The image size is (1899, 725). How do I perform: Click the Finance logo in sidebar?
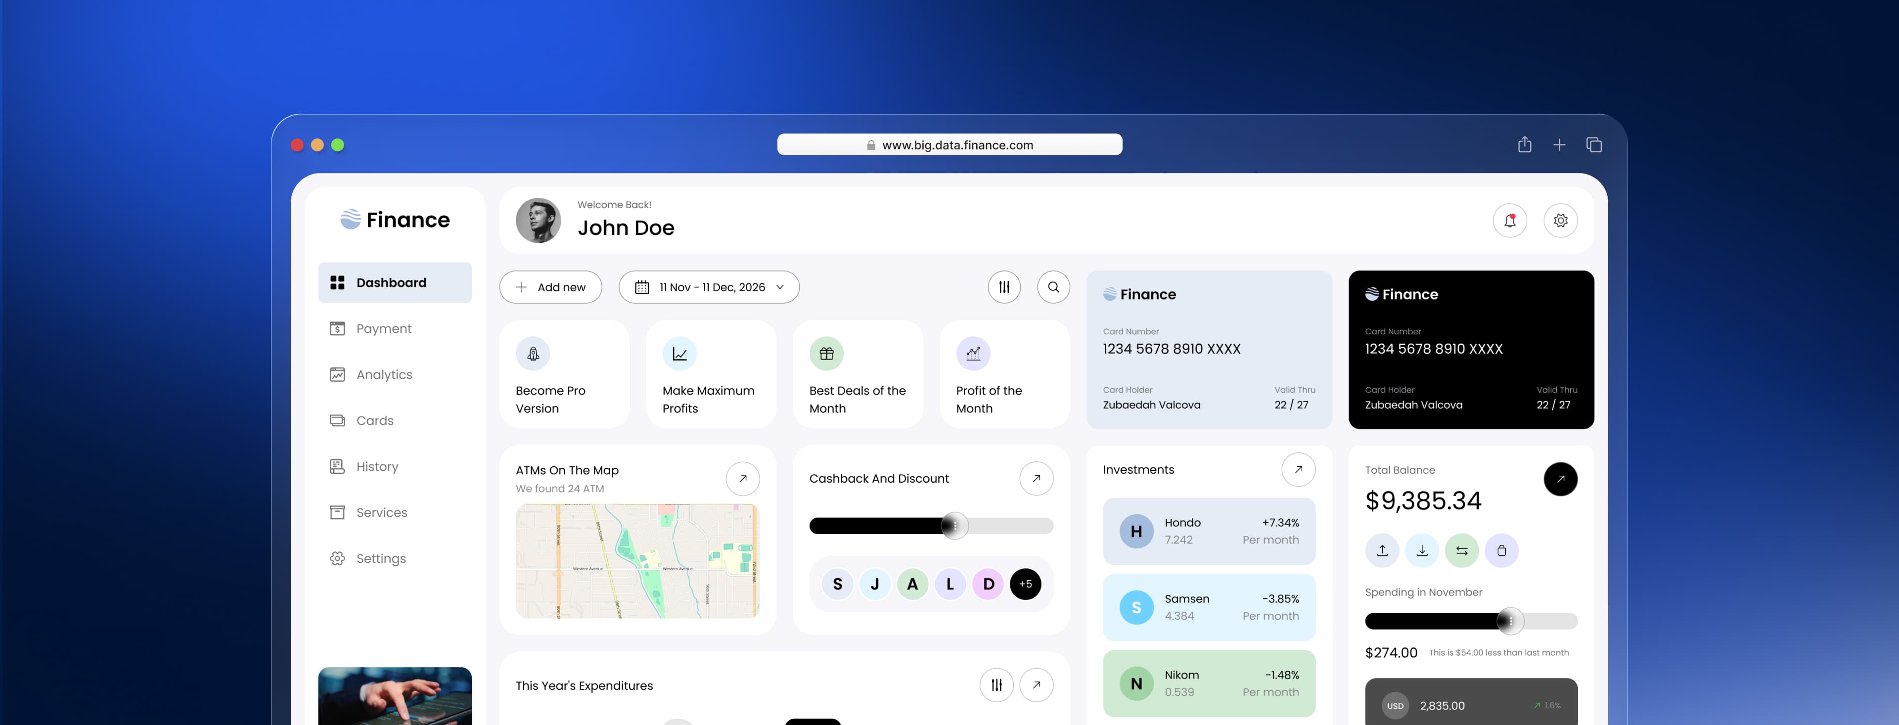[395, 220]
